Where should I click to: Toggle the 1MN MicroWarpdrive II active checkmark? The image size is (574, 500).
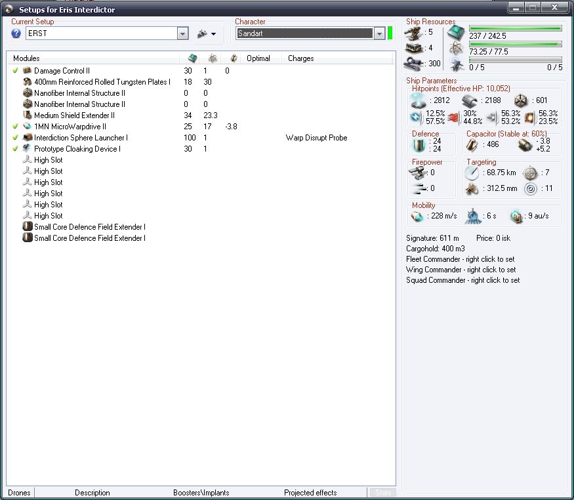[15, 126]
